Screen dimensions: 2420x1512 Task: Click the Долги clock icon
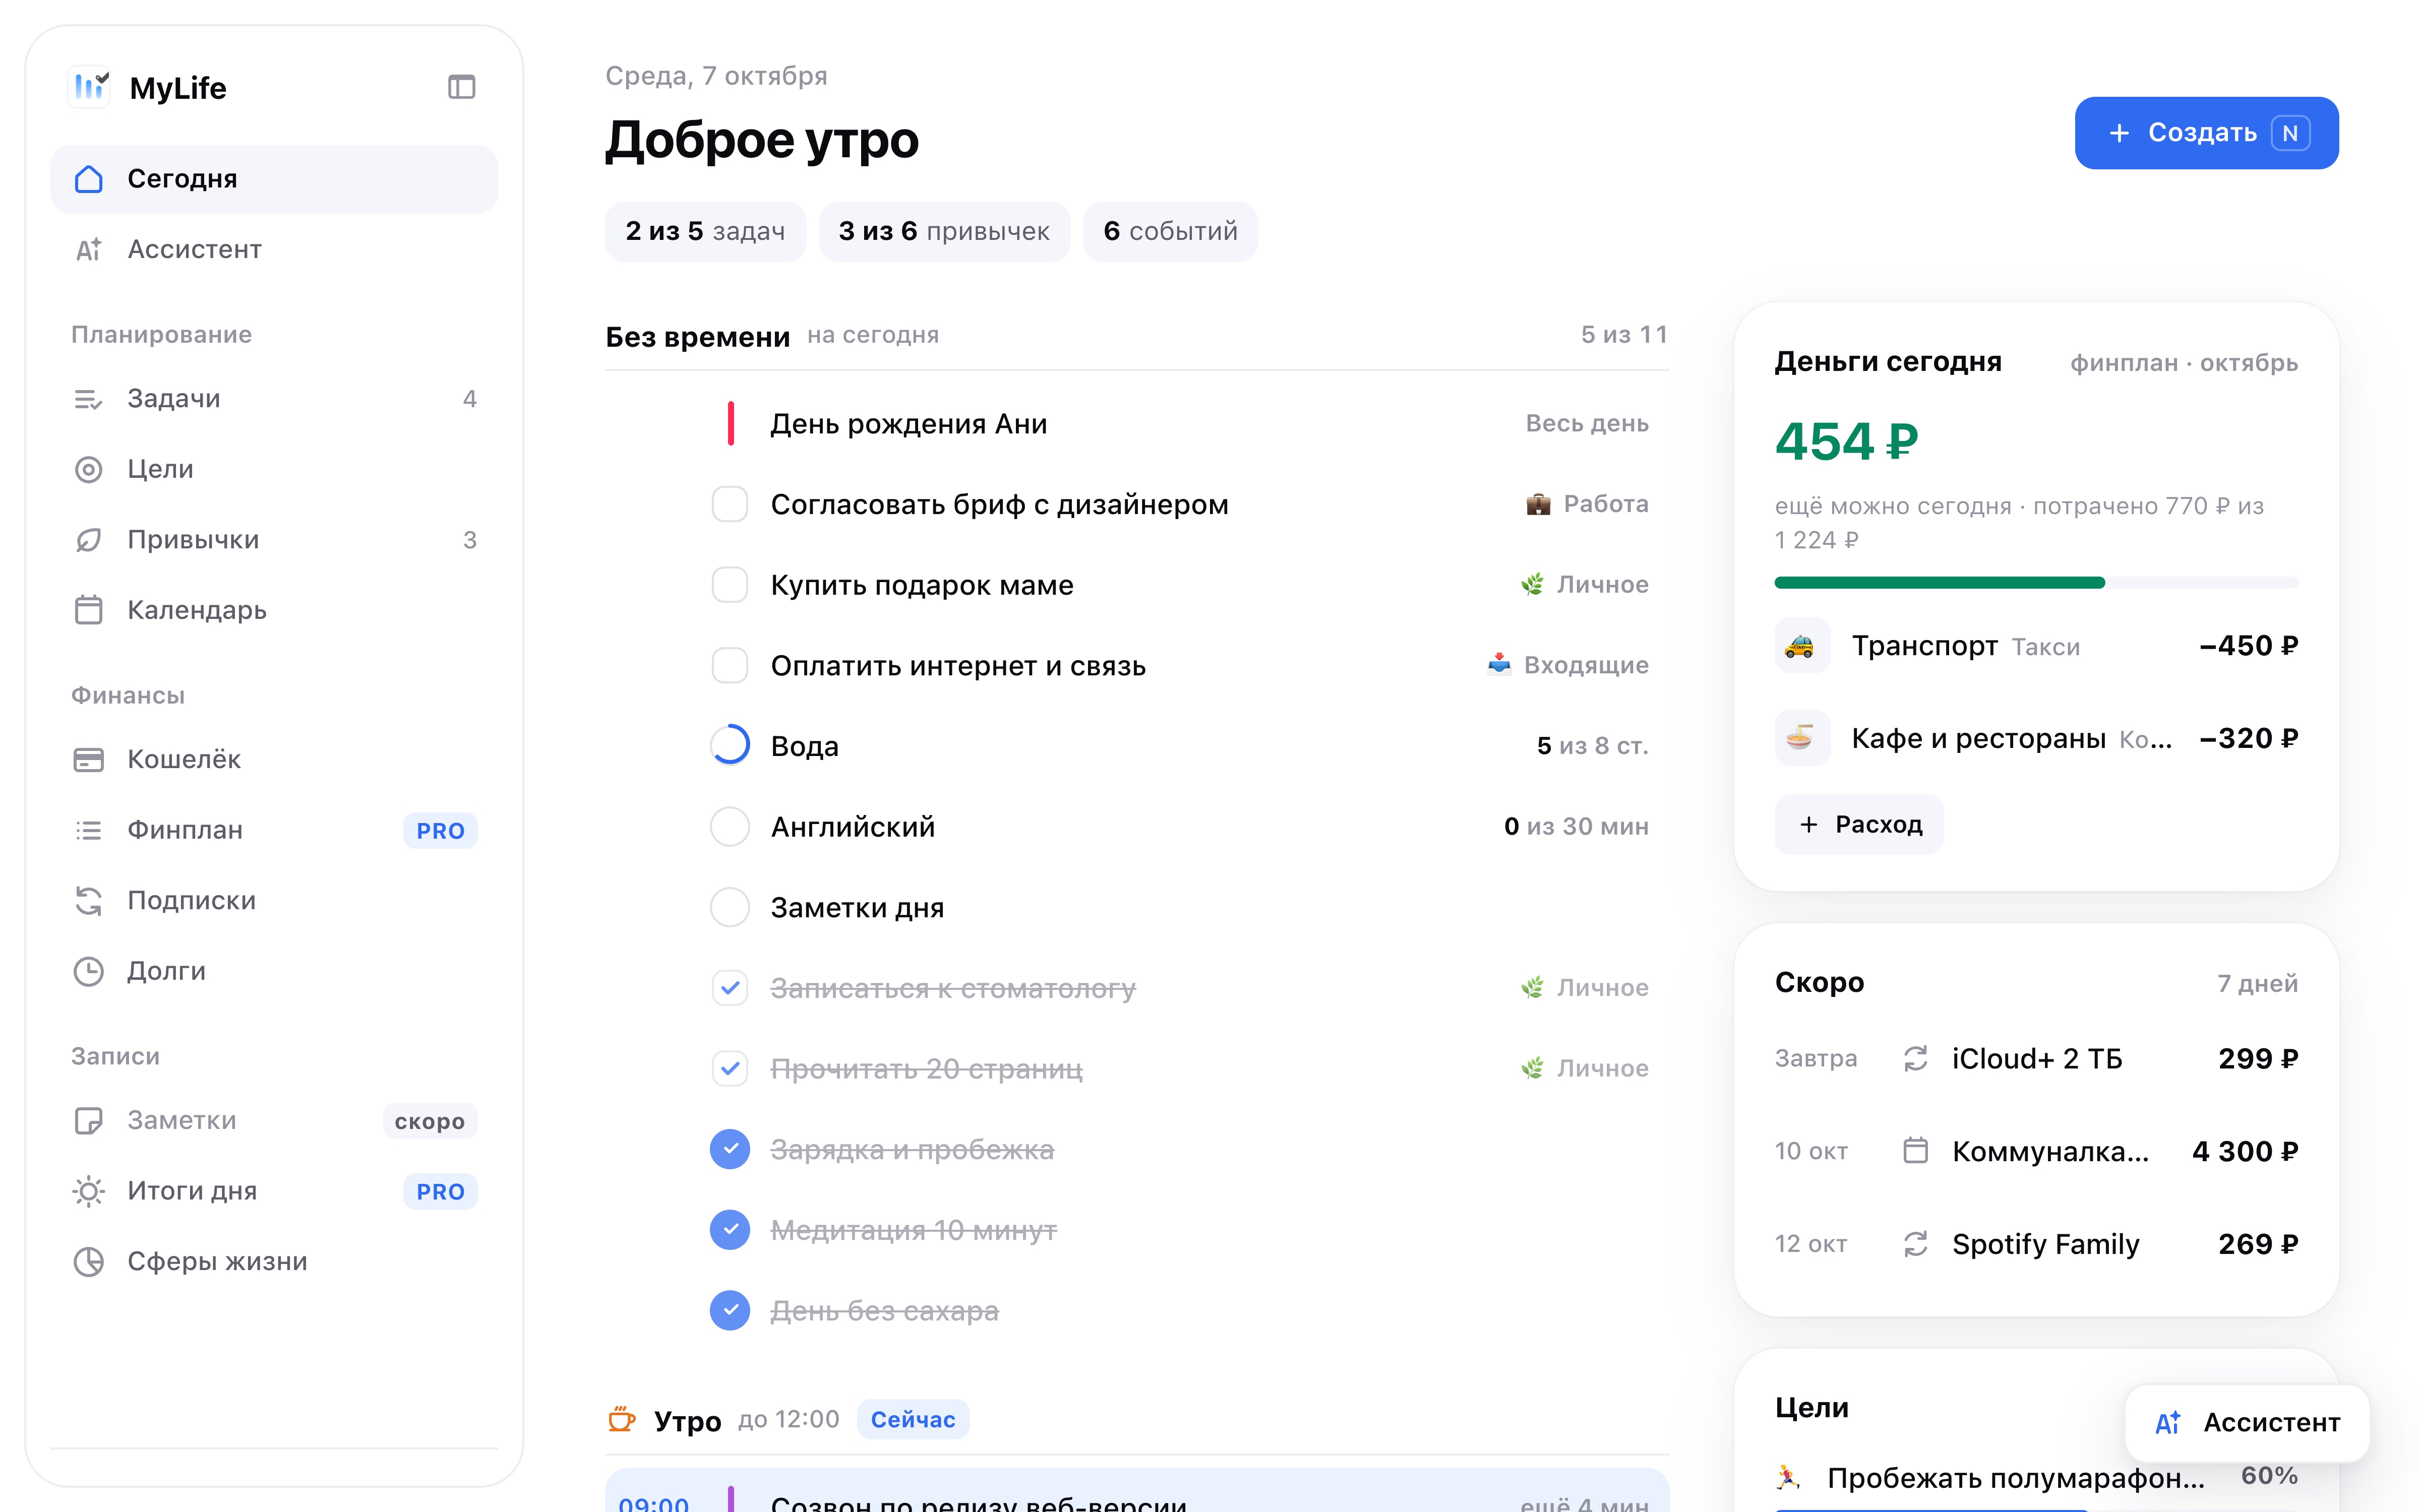[x=89, y=971]
